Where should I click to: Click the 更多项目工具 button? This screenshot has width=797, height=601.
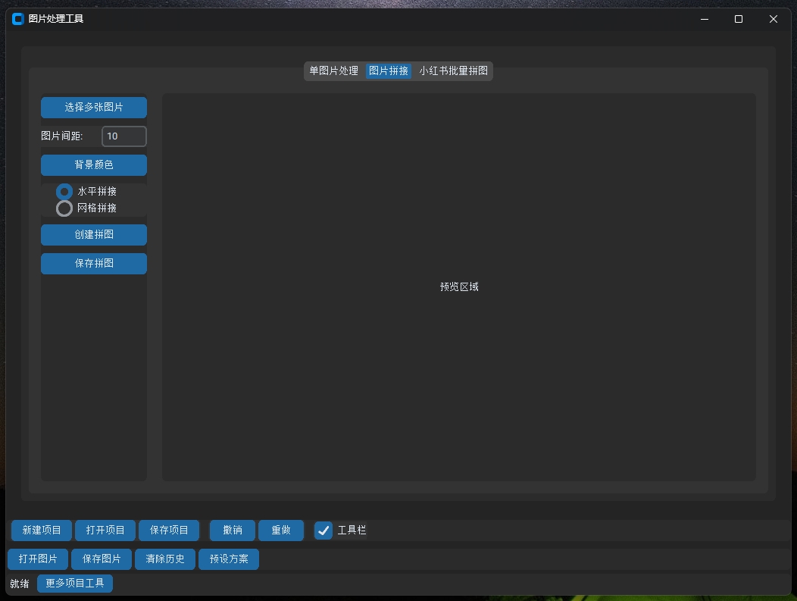[x=75, y=584]
